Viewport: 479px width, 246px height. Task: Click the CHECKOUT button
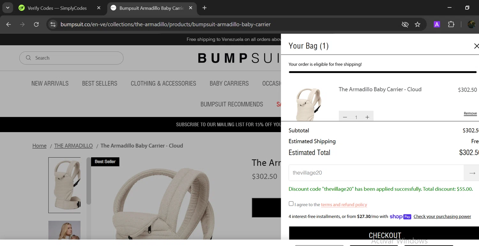(x=384, y=233)
